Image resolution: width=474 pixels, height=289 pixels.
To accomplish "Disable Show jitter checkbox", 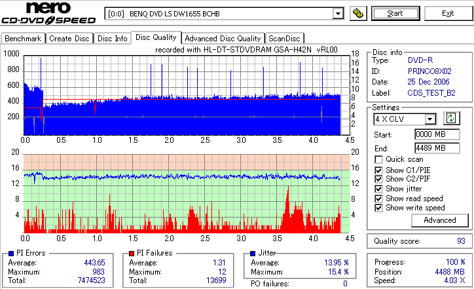I will tap(378, 189).
